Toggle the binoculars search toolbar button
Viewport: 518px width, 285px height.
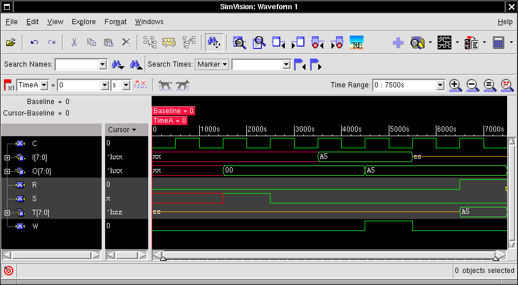(x=214, y=43)
